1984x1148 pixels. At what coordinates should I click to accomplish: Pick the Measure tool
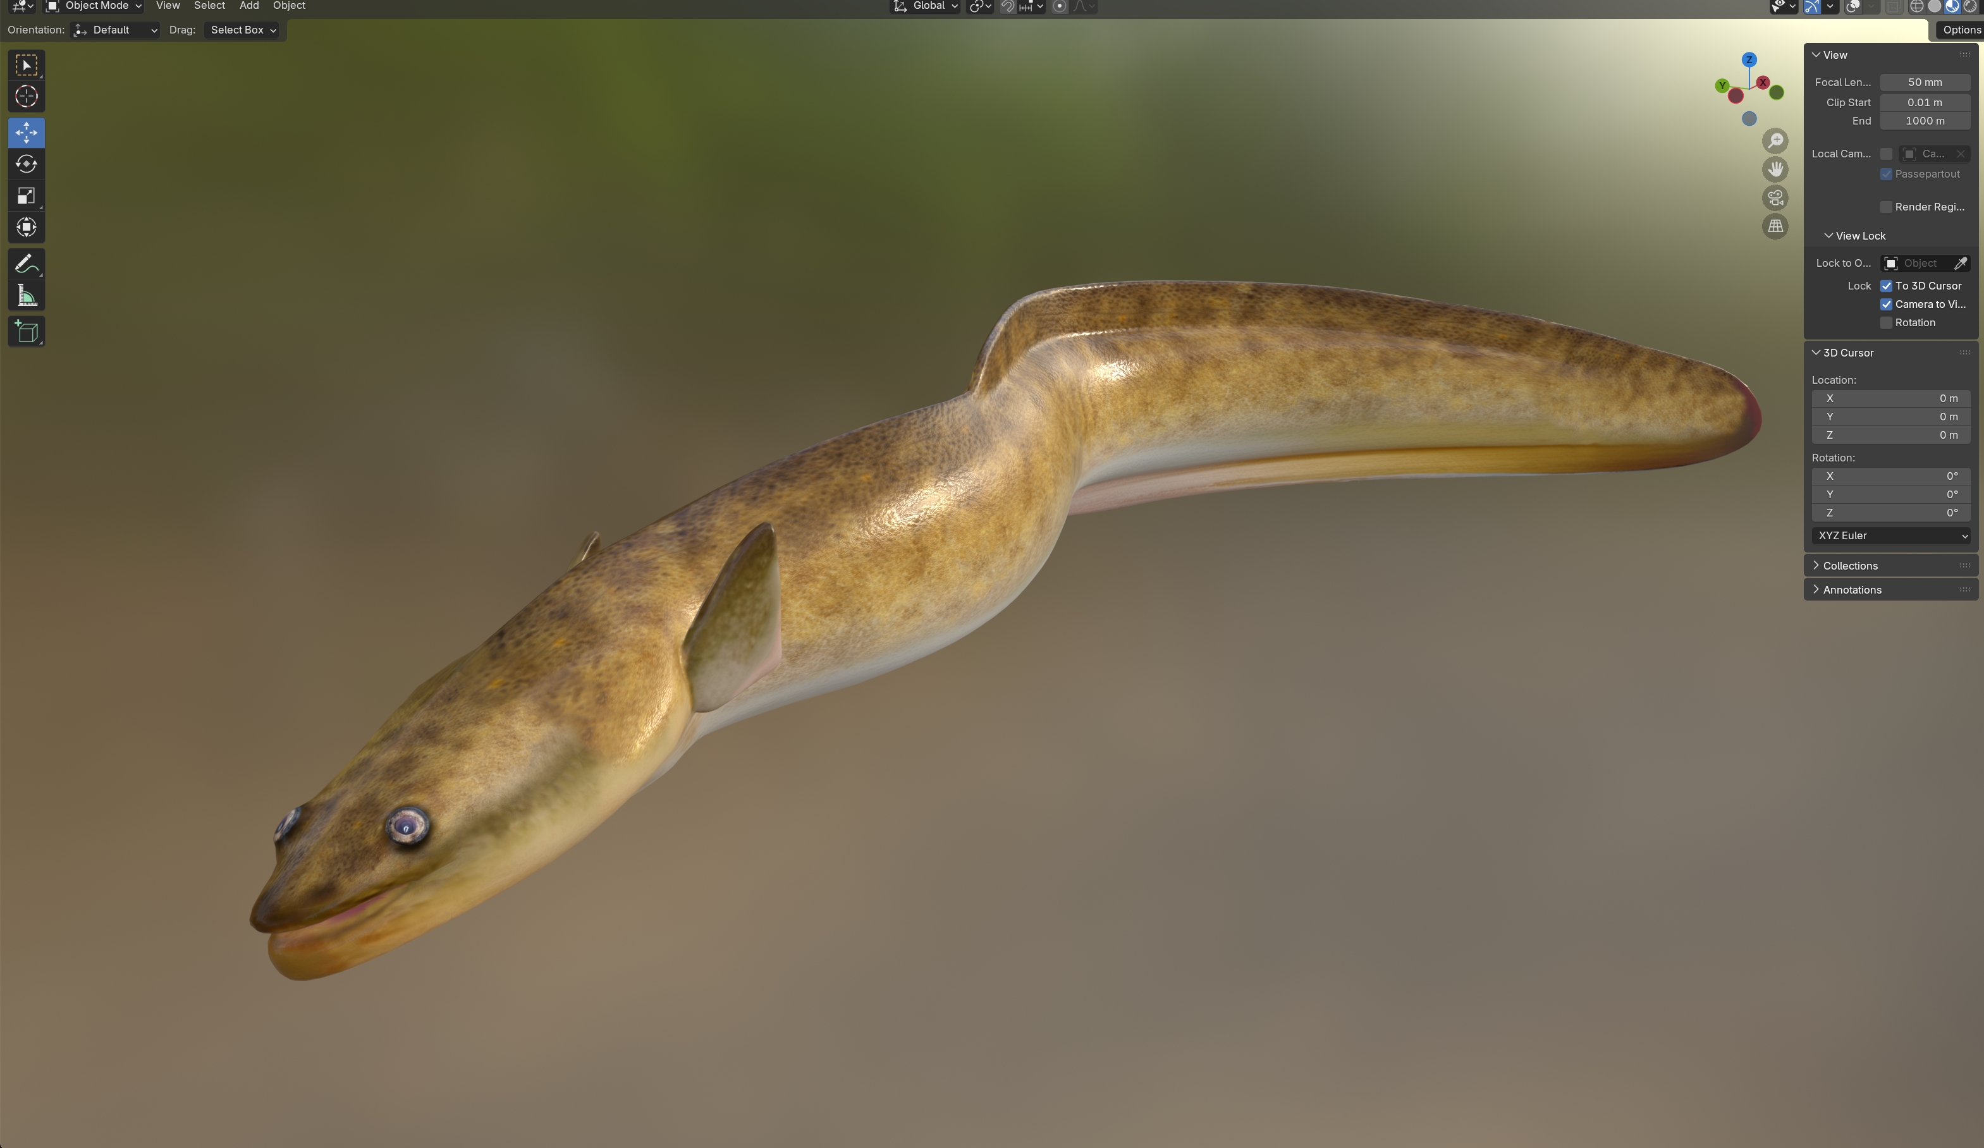coord(26,296)
